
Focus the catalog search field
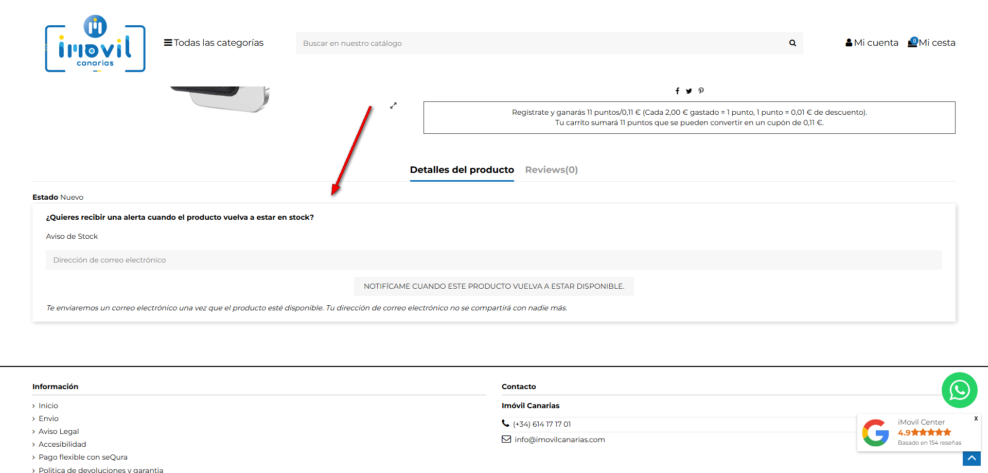(x=540, y=43)
